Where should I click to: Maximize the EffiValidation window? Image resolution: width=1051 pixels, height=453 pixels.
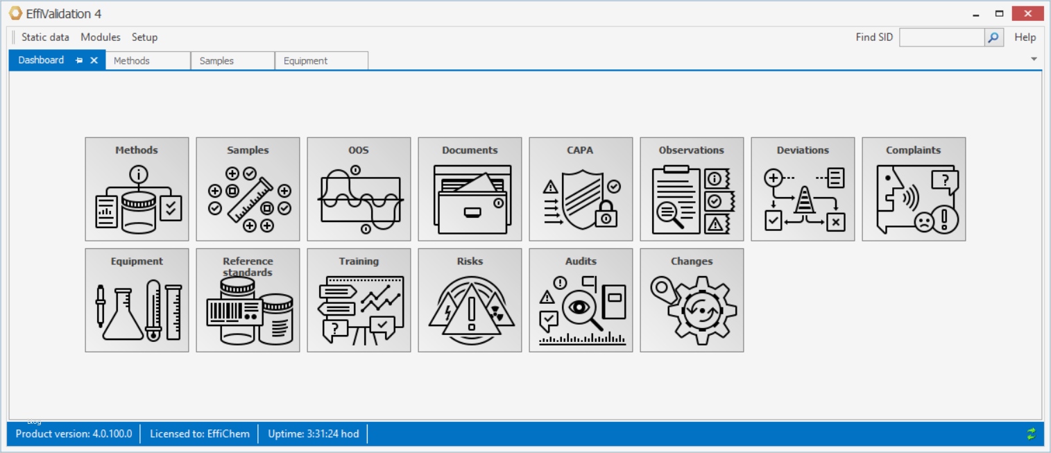[x=999, y=13]
